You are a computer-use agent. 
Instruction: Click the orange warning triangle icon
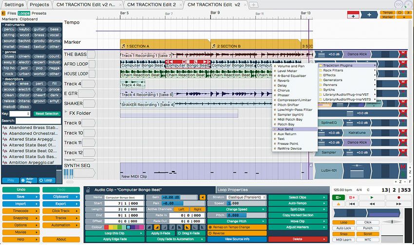coord(339,204)
